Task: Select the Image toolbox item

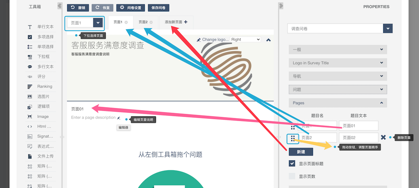Action: (x=41, y=116)
